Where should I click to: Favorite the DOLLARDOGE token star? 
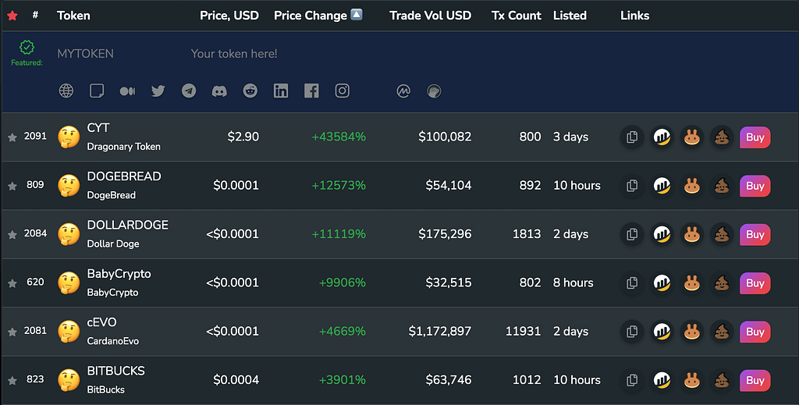(12, 234)
